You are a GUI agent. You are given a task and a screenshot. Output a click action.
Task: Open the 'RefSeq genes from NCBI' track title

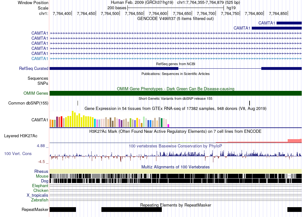point(175,64)
